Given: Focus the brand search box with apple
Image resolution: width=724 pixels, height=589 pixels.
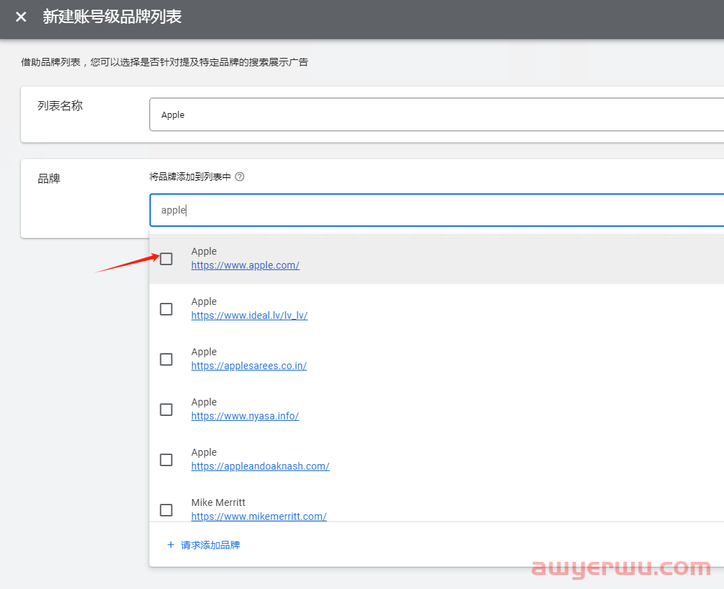Looking at the screenshot, I should [436, 210].
